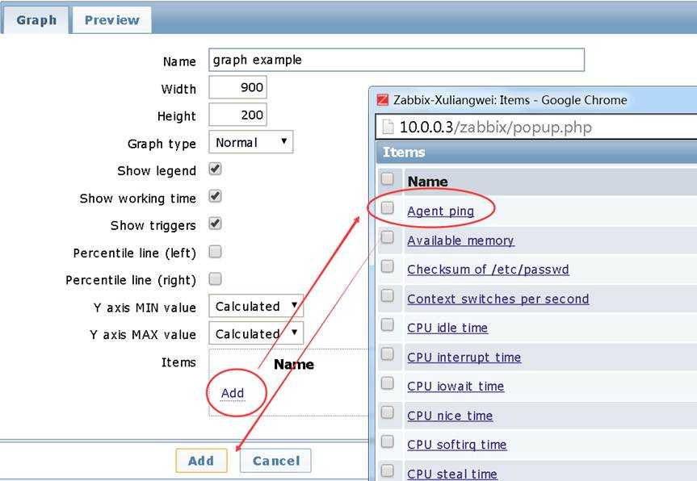This screenshot has width=697, height=481.
Task: Select Checksum of /etc/passwd link
Action: point(488,270)
